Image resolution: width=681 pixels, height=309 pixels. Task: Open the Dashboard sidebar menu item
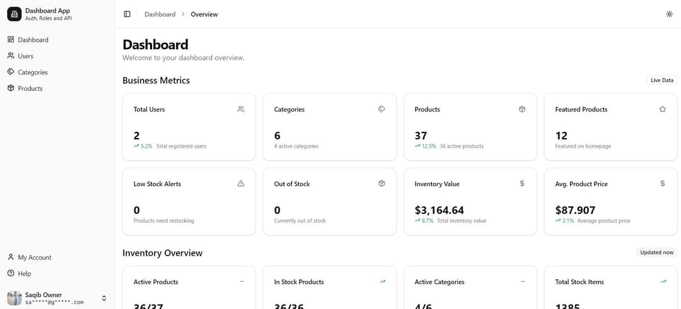coord(57,40)
